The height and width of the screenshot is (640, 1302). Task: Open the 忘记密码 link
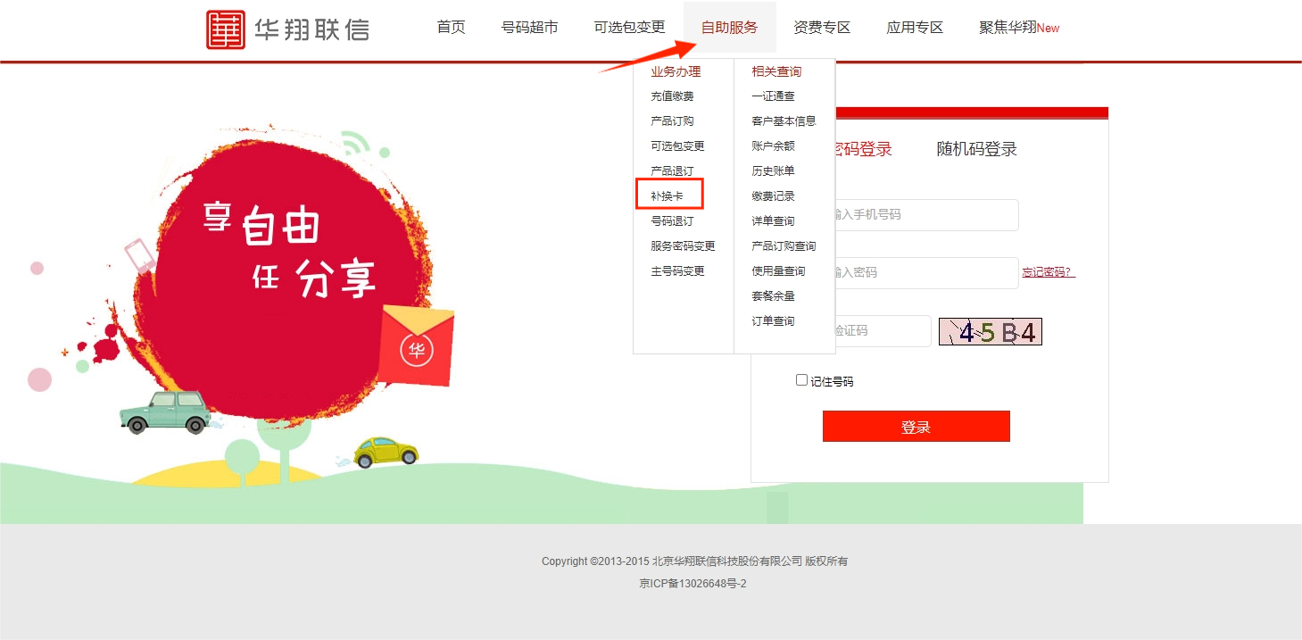(1049, 272)
